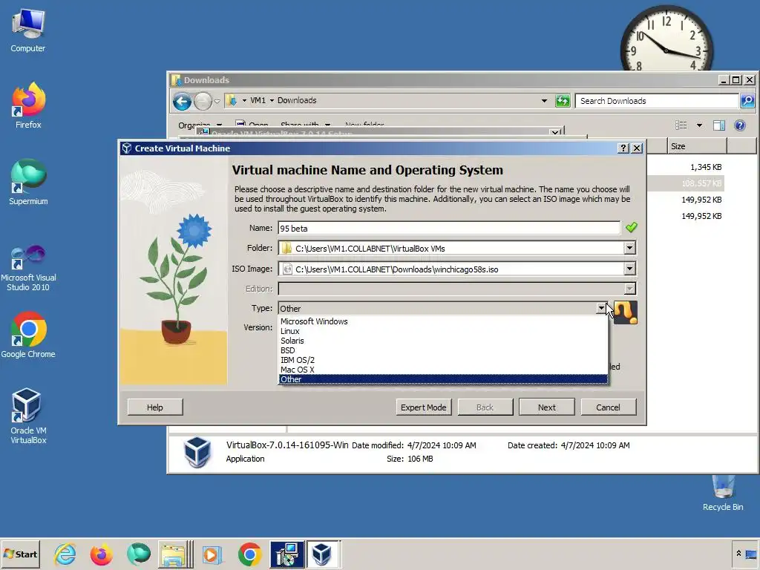Select Solaris in Type list
Screen dimensions: 760x570
(x=443, y=341)
